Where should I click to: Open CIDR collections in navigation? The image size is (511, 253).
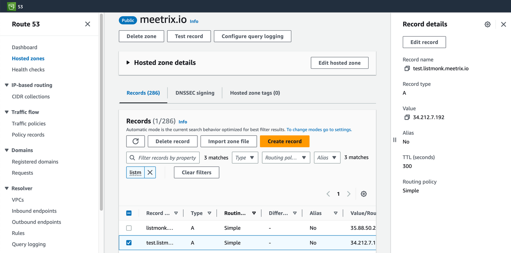[31, 97]
